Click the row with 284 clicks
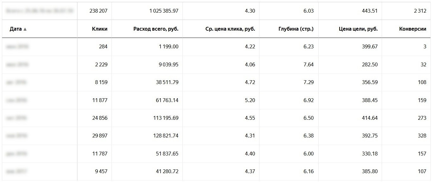433x182 pixels. point(216,47)
